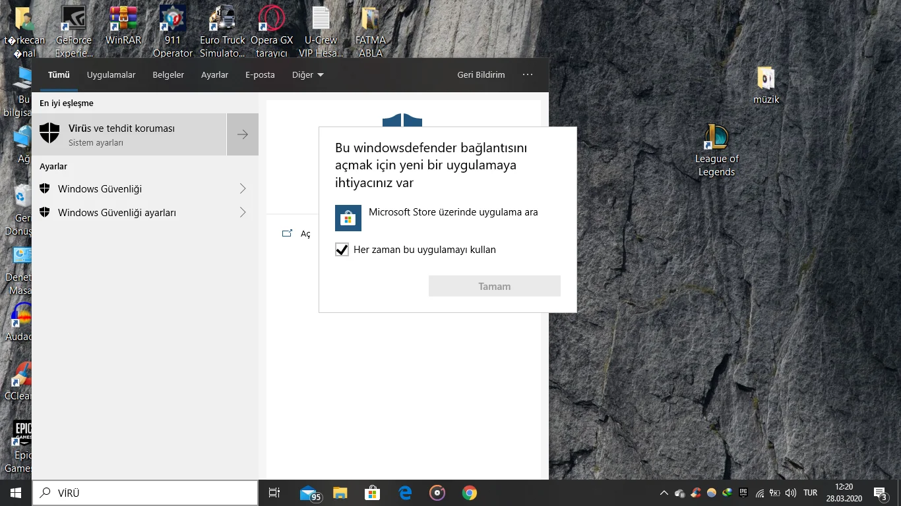Screen dimensions: 901x506
Task: Click inside the VİRÜ search field
Action: click(145, 492)
